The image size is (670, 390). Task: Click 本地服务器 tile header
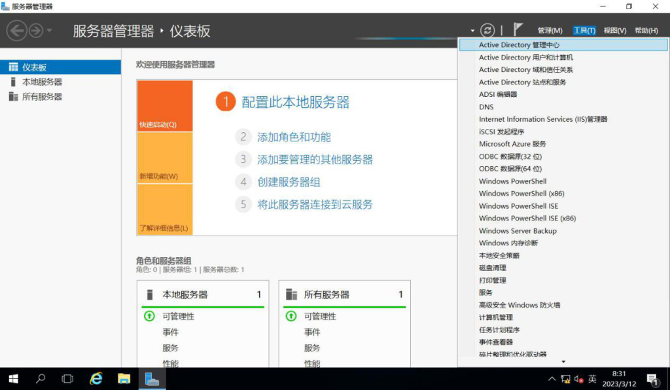pyautogui.click(x=203, y=294)
